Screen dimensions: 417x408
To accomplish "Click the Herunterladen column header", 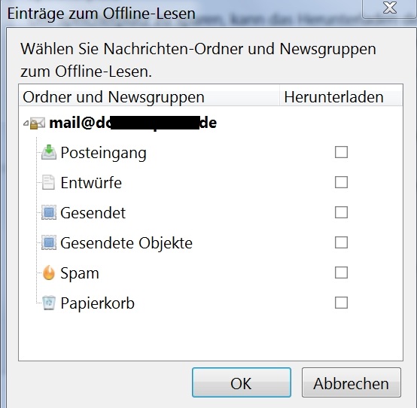I will pyautogui.click(x=341, y=97).
